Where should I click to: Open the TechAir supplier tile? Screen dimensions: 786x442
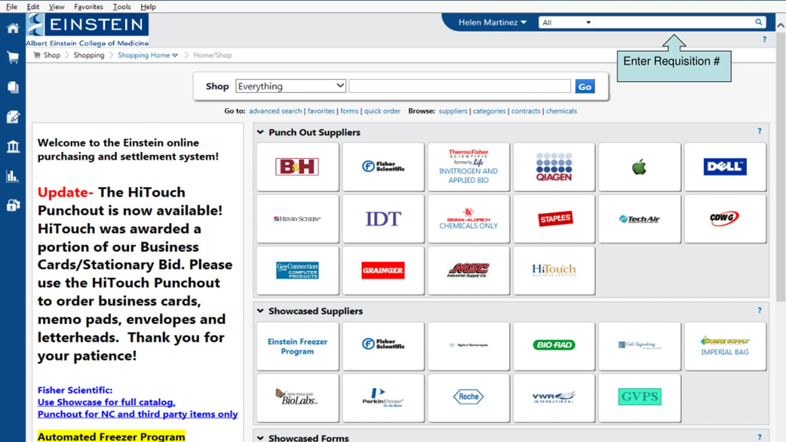[x=640, y=219]
